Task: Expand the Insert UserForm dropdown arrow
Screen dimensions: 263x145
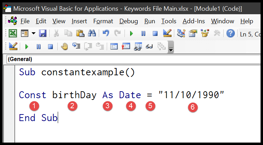Action: pyautogui.click(x=33, y=34)
